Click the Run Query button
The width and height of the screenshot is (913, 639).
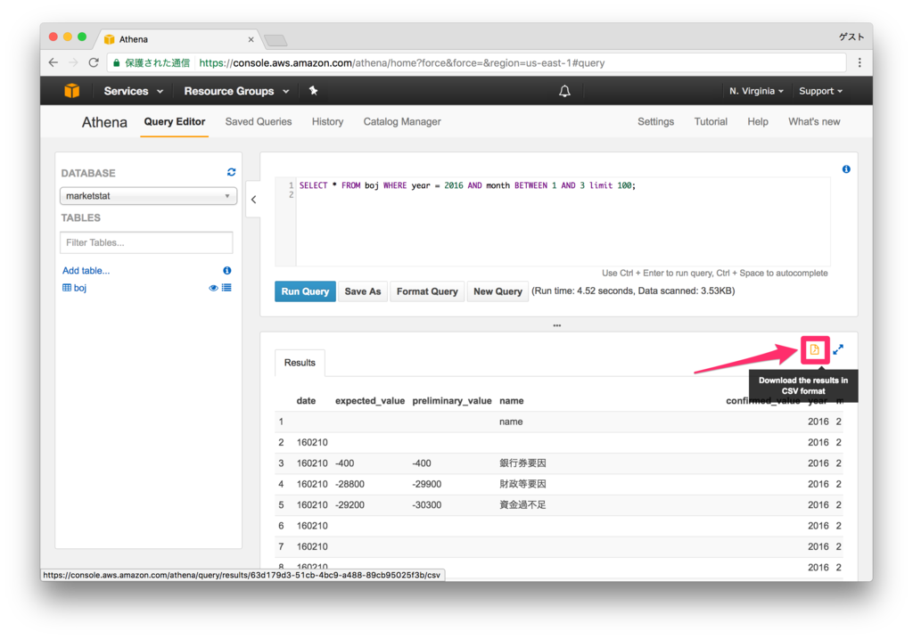click(x=305, y=291)
